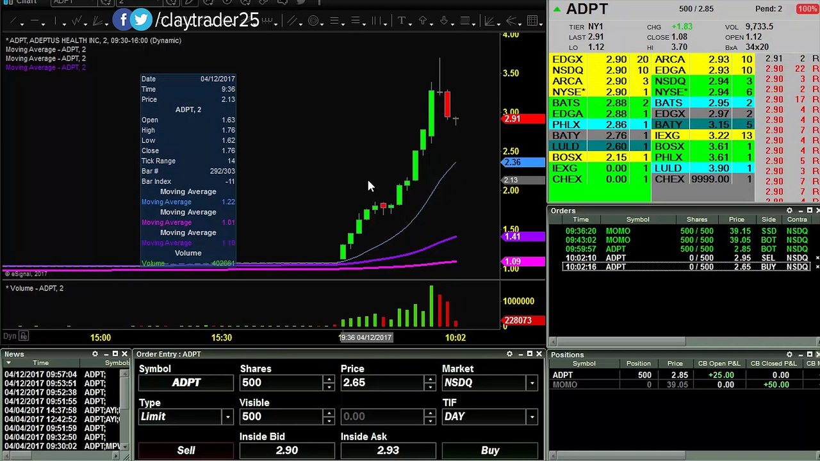Screen dimensions: 820x461
Task: Click the Visible quantity stepper arrows
Action: (329, 417)
